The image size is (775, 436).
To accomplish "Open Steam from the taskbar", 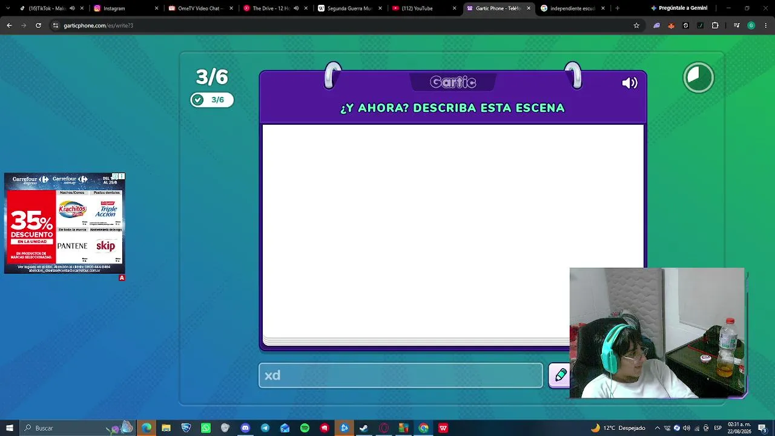I will click(x=364, y=428).
